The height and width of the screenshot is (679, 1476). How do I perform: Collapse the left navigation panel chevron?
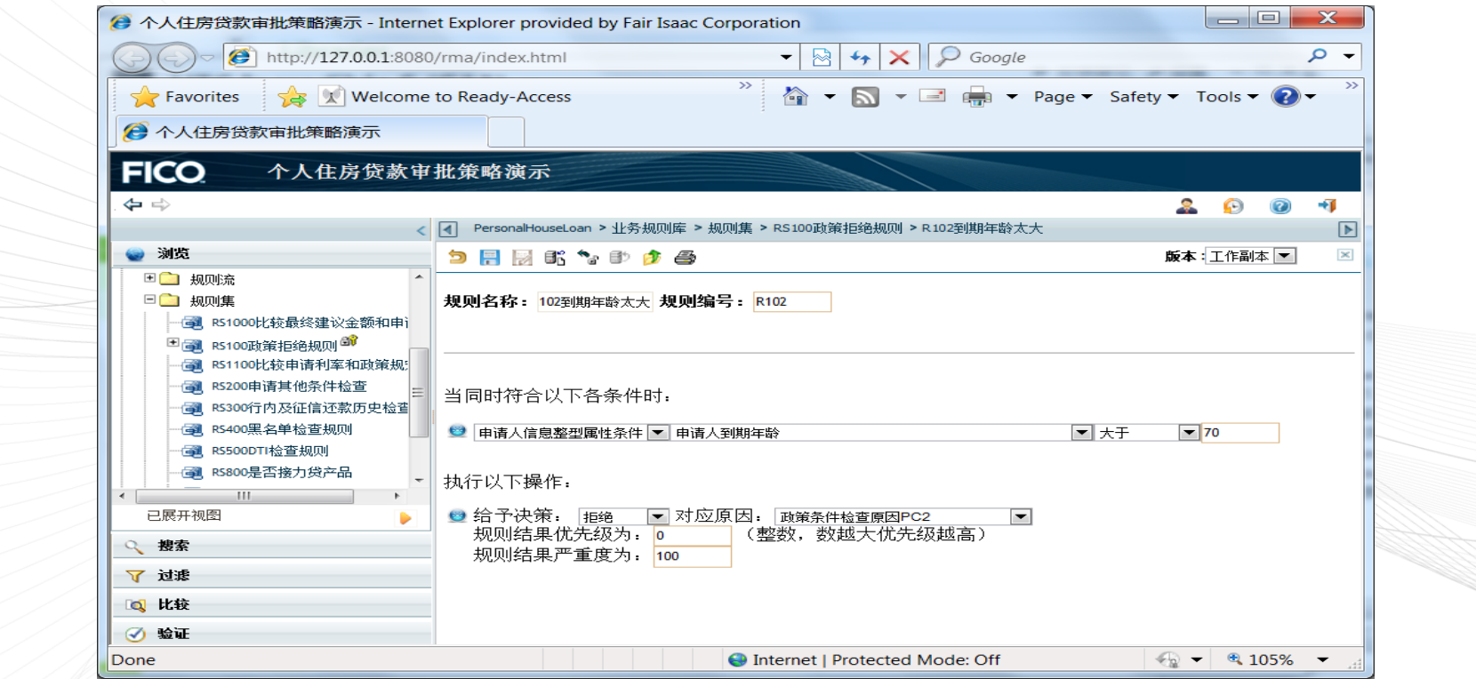(421, 230)
